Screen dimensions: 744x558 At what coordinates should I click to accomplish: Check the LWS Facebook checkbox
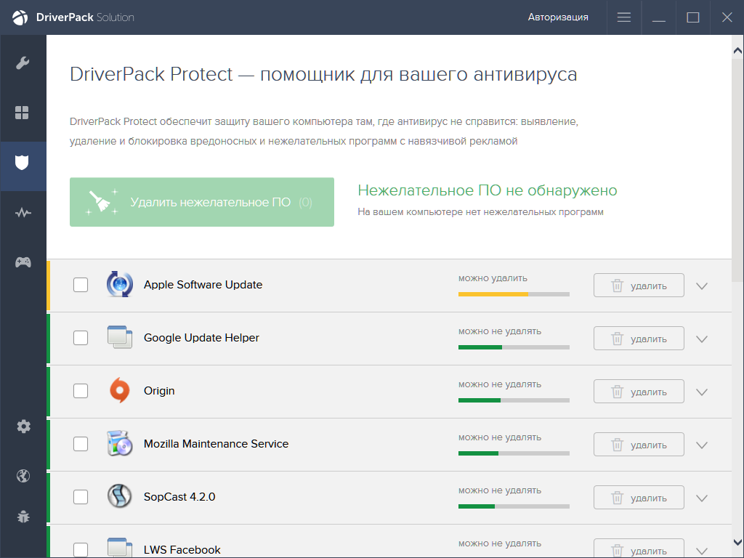point(81,550)
